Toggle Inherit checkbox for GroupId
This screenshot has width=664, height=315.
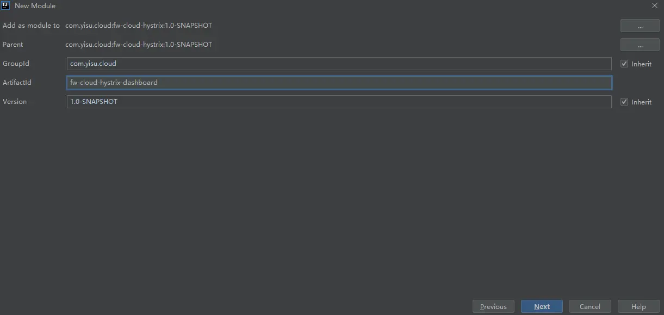pyautogui.click(x=624, y=64)
